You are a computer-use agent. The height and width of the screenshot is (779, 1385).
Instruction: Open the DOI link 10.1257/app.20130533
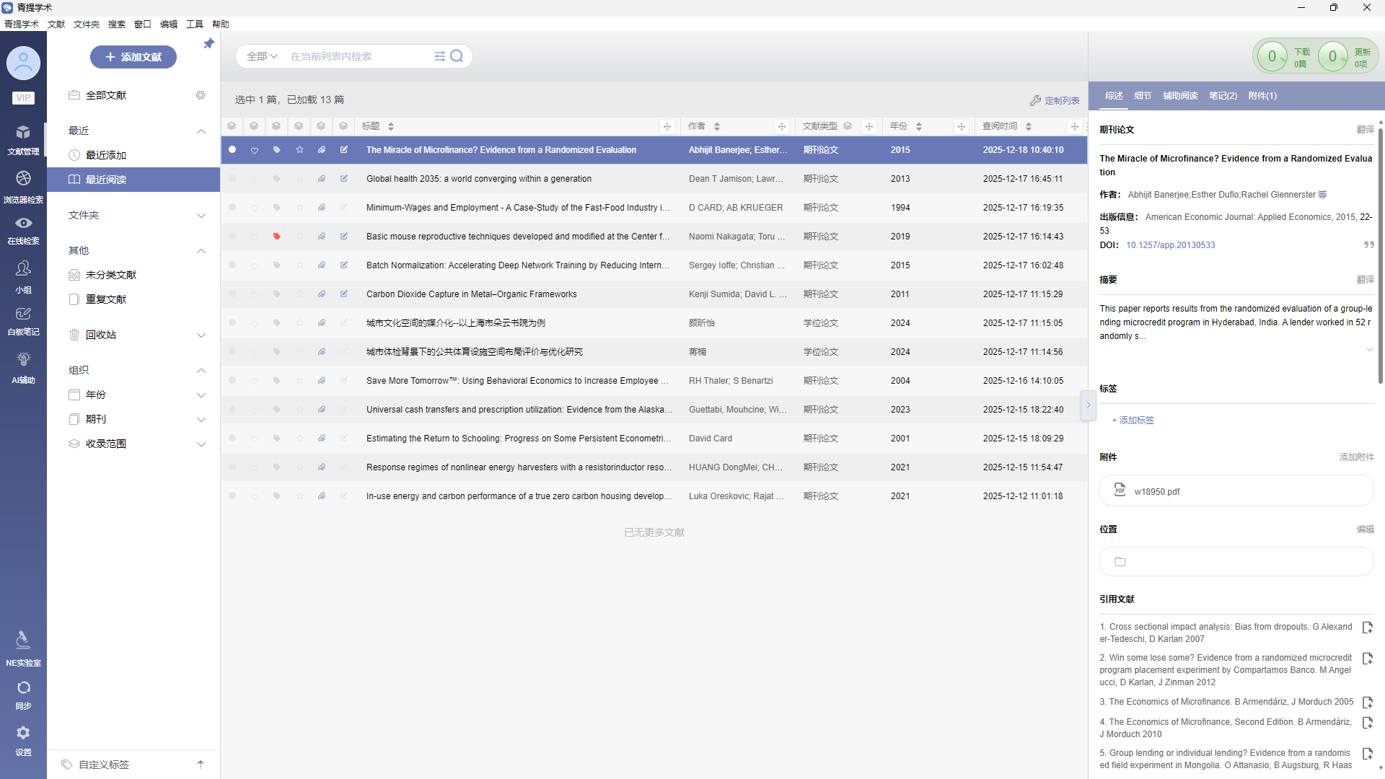[1170, 245]
